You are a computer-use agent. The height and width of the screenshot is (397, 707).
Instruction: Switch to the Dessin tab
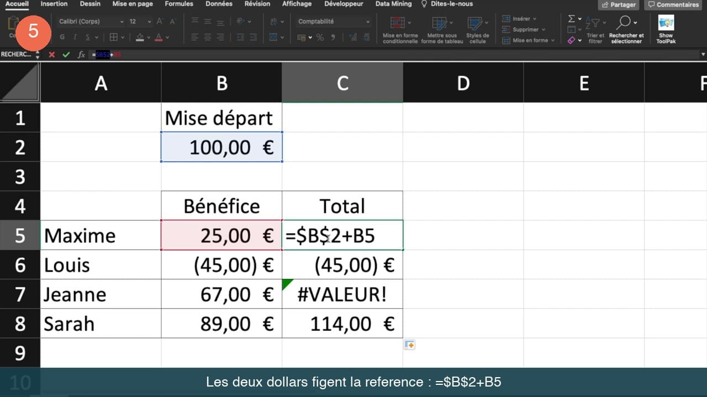pos(89,4)
